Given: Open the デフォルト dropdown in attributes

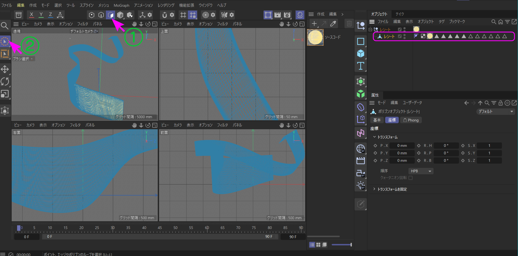Looking at the screenshot, I should [x=495, y=112].
